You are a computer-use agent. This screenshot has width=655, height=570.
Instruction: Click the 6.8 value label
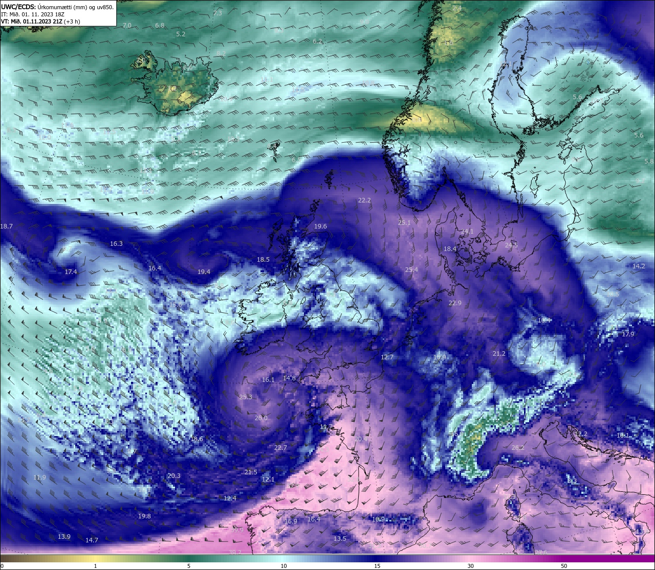click(x=160, y=26)
